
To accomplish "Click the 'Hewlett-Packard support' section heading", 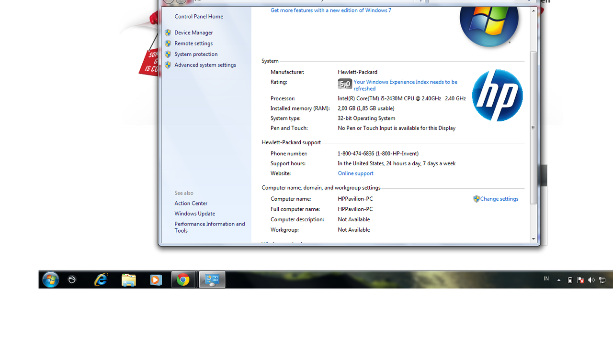I will coord(291,142).
